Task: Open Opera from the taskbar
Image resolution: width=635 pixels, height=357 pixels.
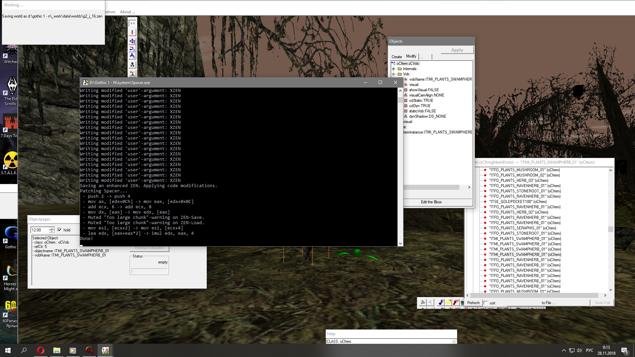Action: (41, 350)
